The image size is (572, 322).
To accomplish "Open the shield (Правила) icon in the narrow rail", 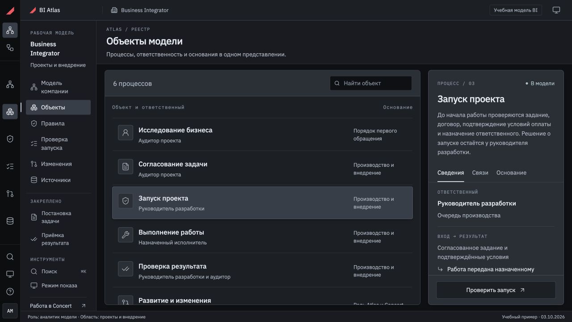I will 10,139.
